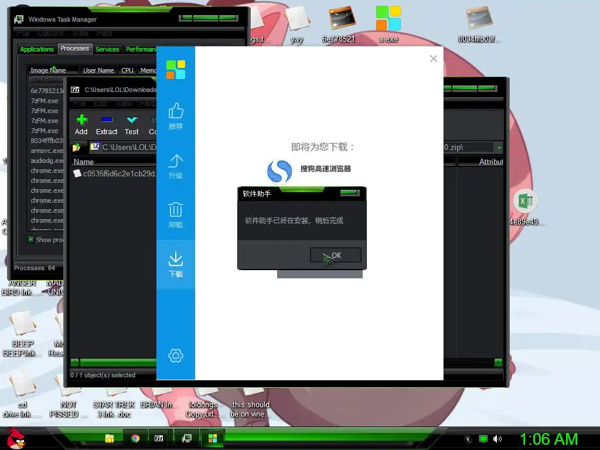Sort by User Name column in Task Manager
Viewport: 600px width, 450px height.
click(x=98, y=70)
